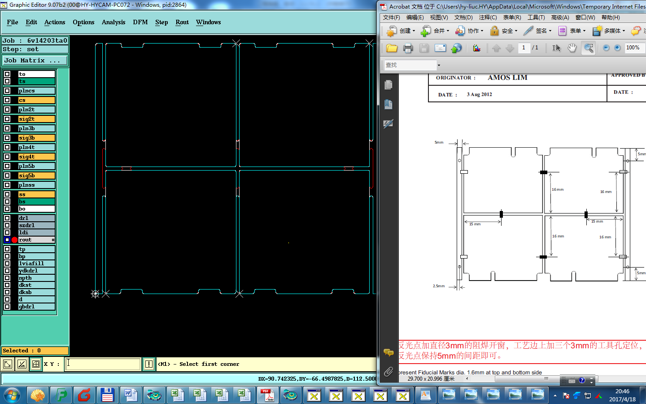This screenshot has height=404, width=646.
Task: Click the X Y coordinate input field
Action: pyautogui.click(x=103, y=364)
